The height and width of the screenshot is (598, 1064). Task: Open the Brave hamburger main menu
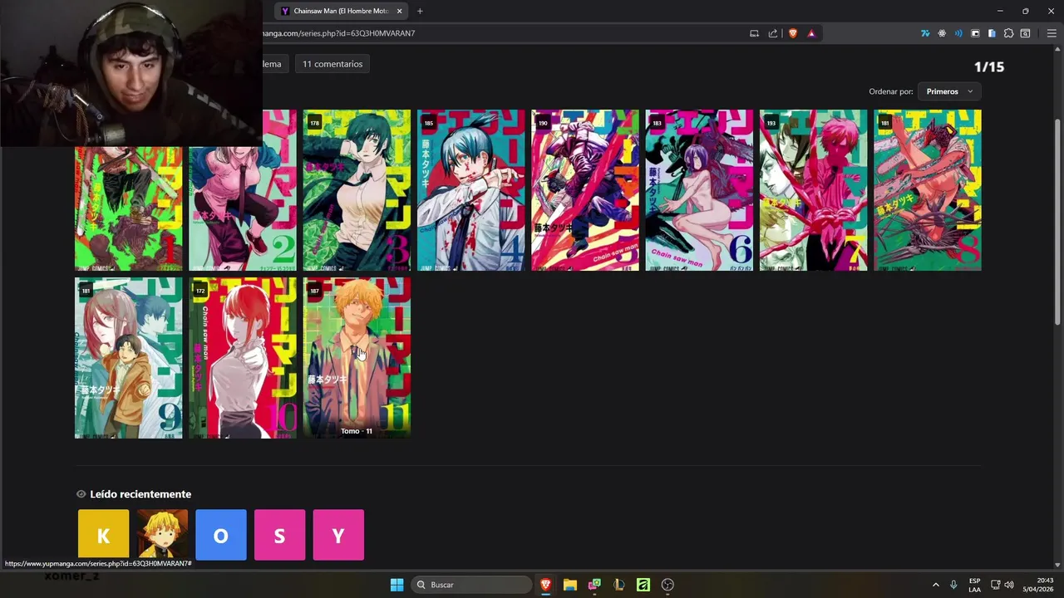coord(1052,33)
